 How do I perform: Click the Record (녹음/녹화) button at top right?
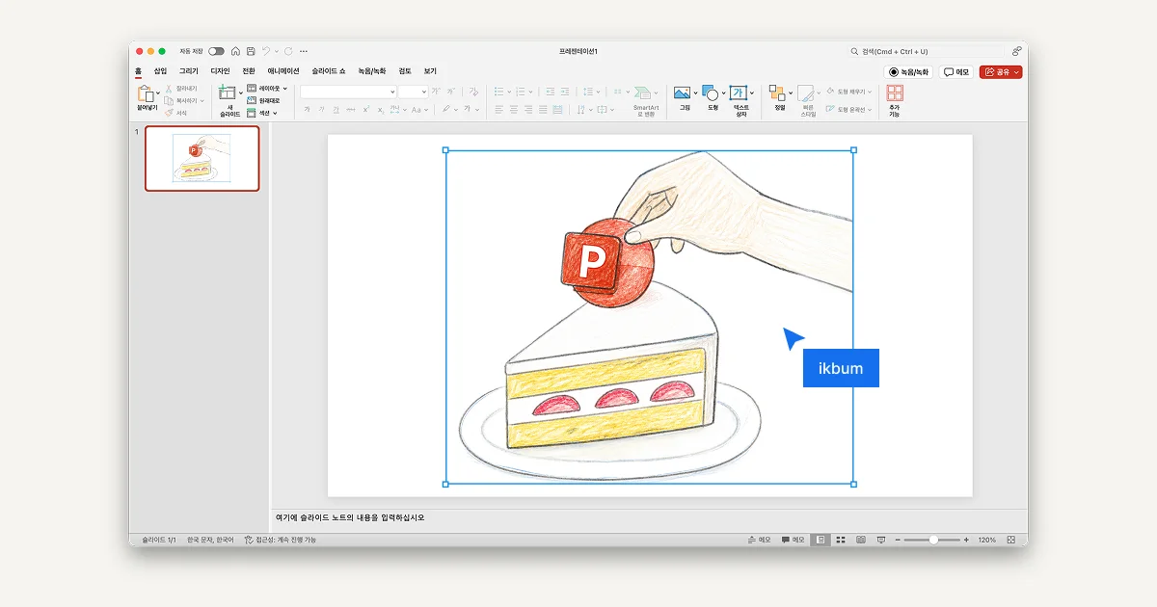(908, 72)
